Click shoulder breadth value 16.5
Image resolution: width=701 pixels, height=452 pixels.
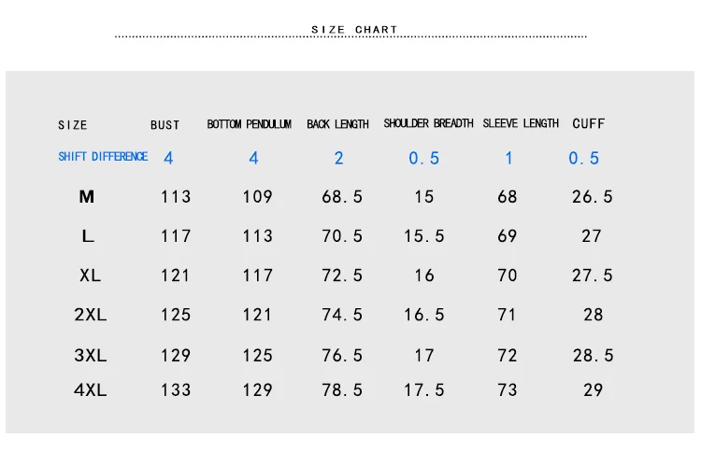click(x=423, y=315)
